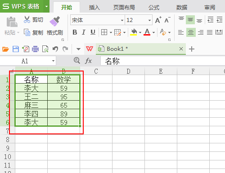
Task: Decrease font size with A- icon
Action: point(167,20)
